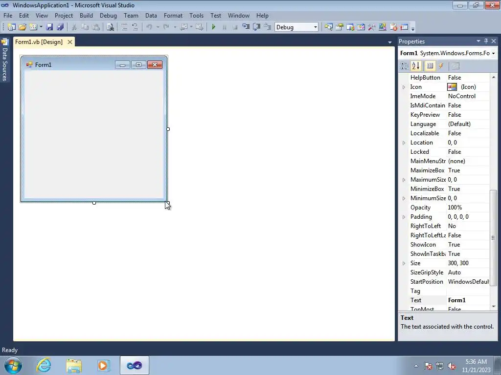Open the Data Sources side panel tab

tap(5, 61)
